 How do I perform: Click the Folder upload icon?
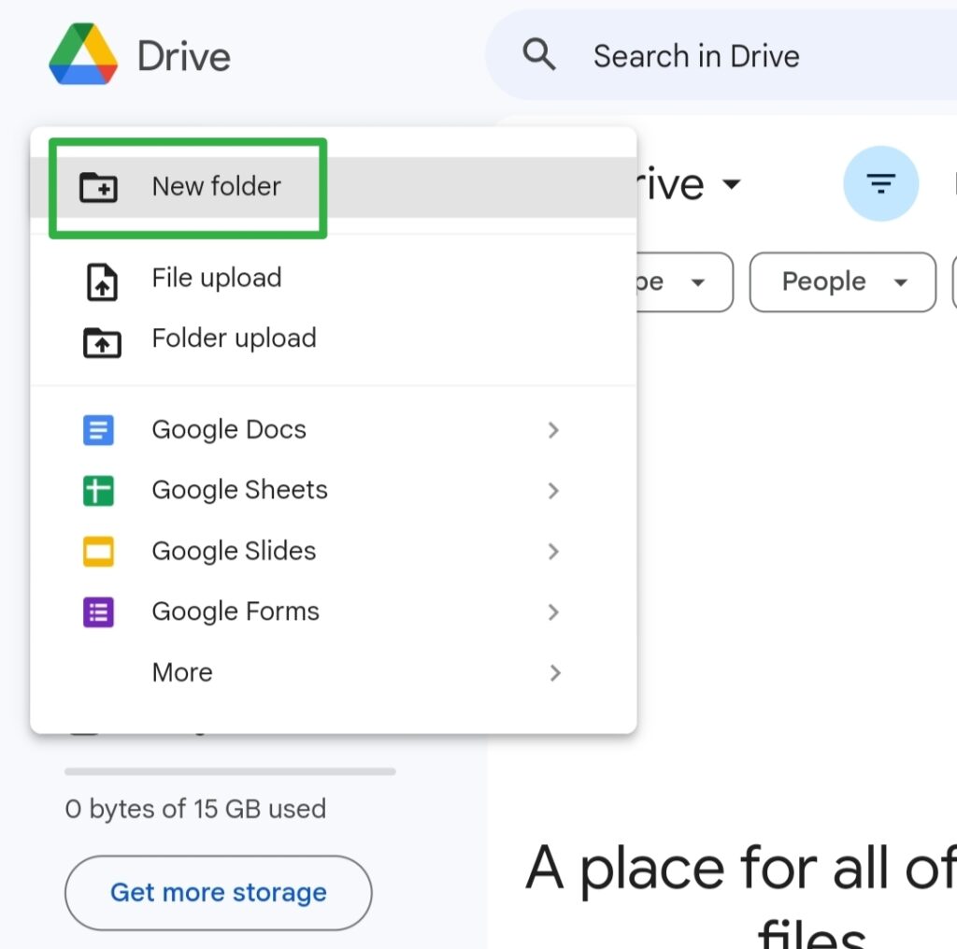tap(101, 342)
